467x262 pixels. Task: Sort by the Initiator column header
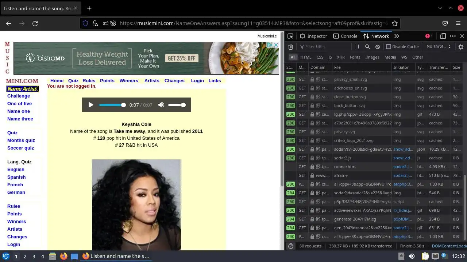(403, 67)
